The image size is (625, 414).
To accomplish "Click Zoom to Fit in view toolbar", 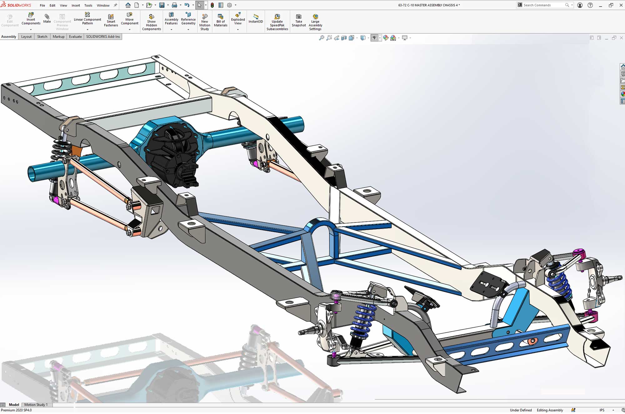I will pyautogui.click(x=322, y=38).
